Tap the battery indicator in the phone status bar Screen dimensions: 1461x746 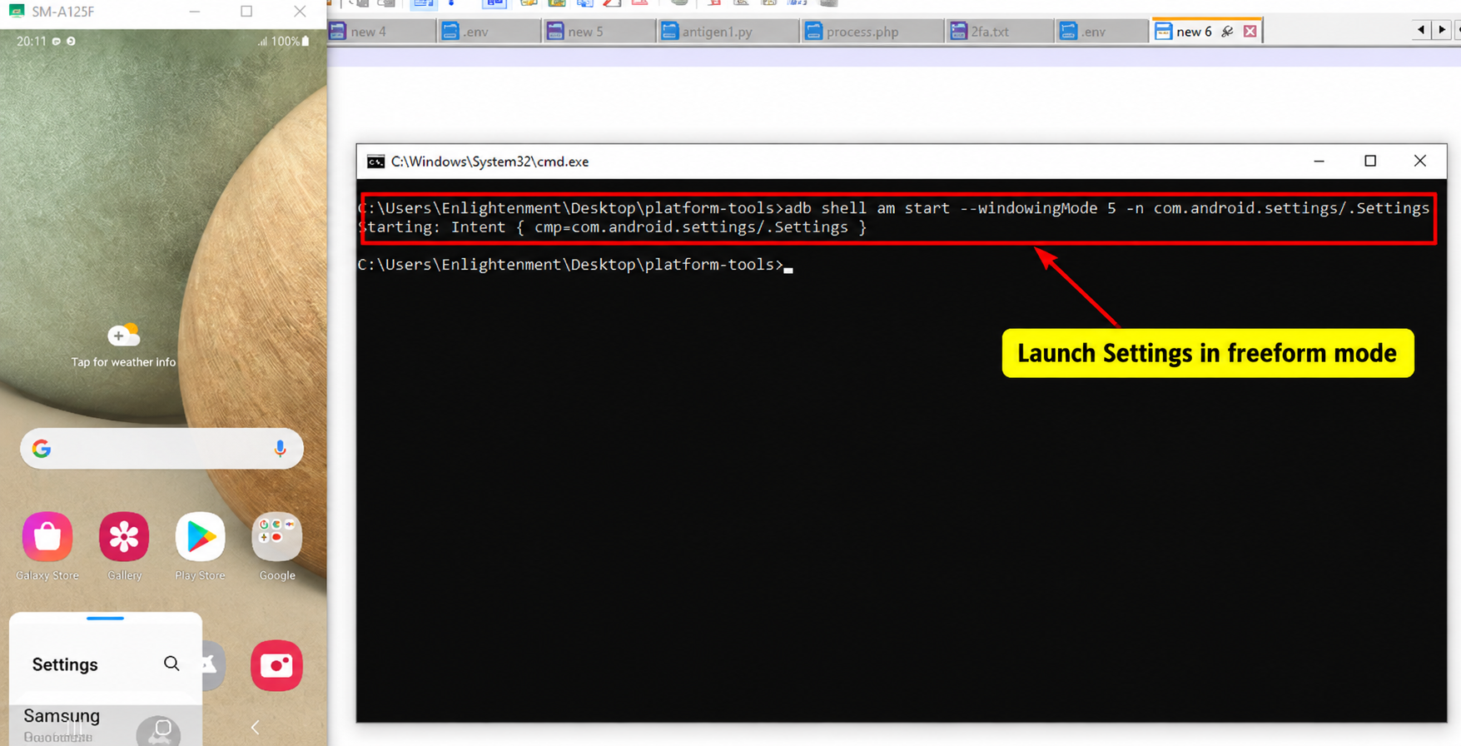click(x=306, y=41)
